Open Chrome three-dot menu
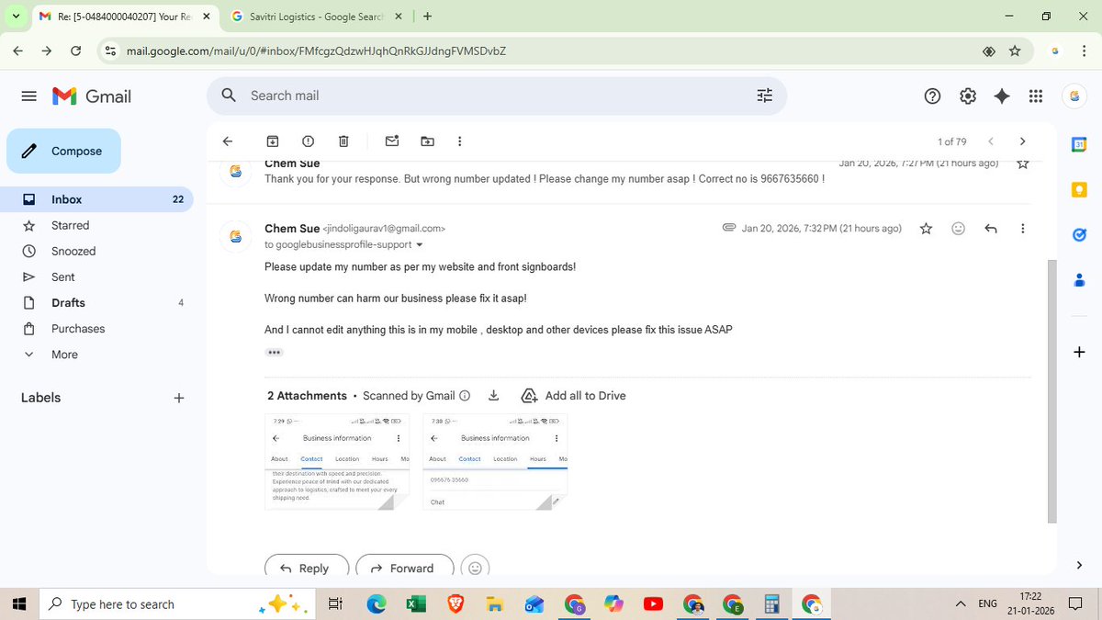Viewport: 1102px width, 620px height. [x=1085, y=51]
